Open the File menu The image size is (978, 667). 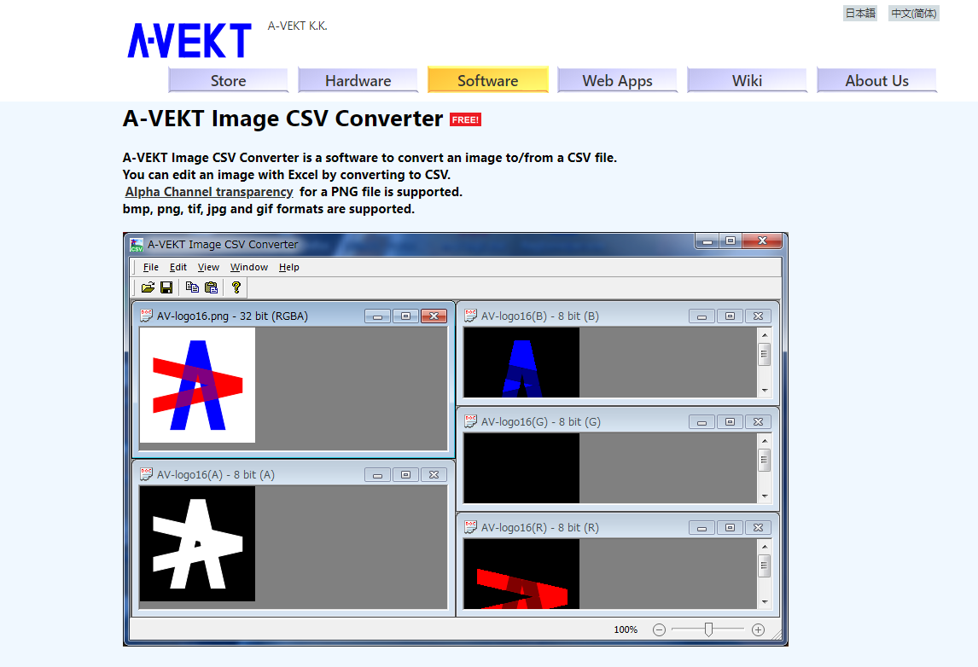151,267
